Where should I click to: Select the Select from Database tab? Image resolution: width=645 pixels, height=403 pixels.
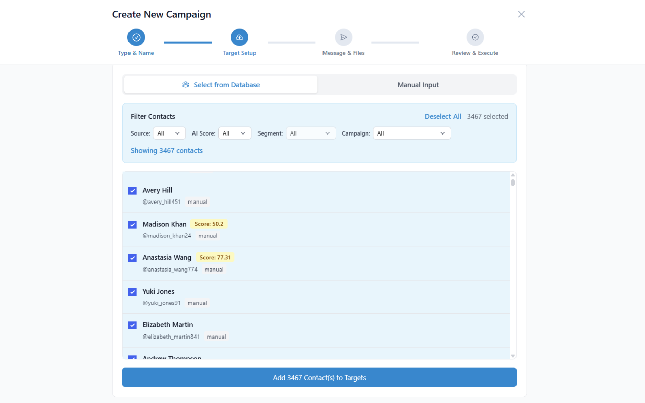pos(221,85)
